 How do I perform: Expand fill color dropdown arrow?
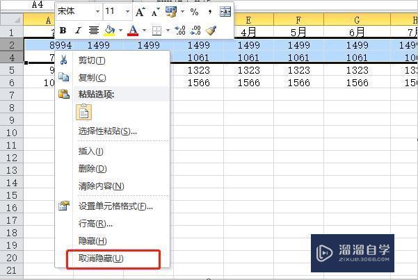[x=120, y=31]
